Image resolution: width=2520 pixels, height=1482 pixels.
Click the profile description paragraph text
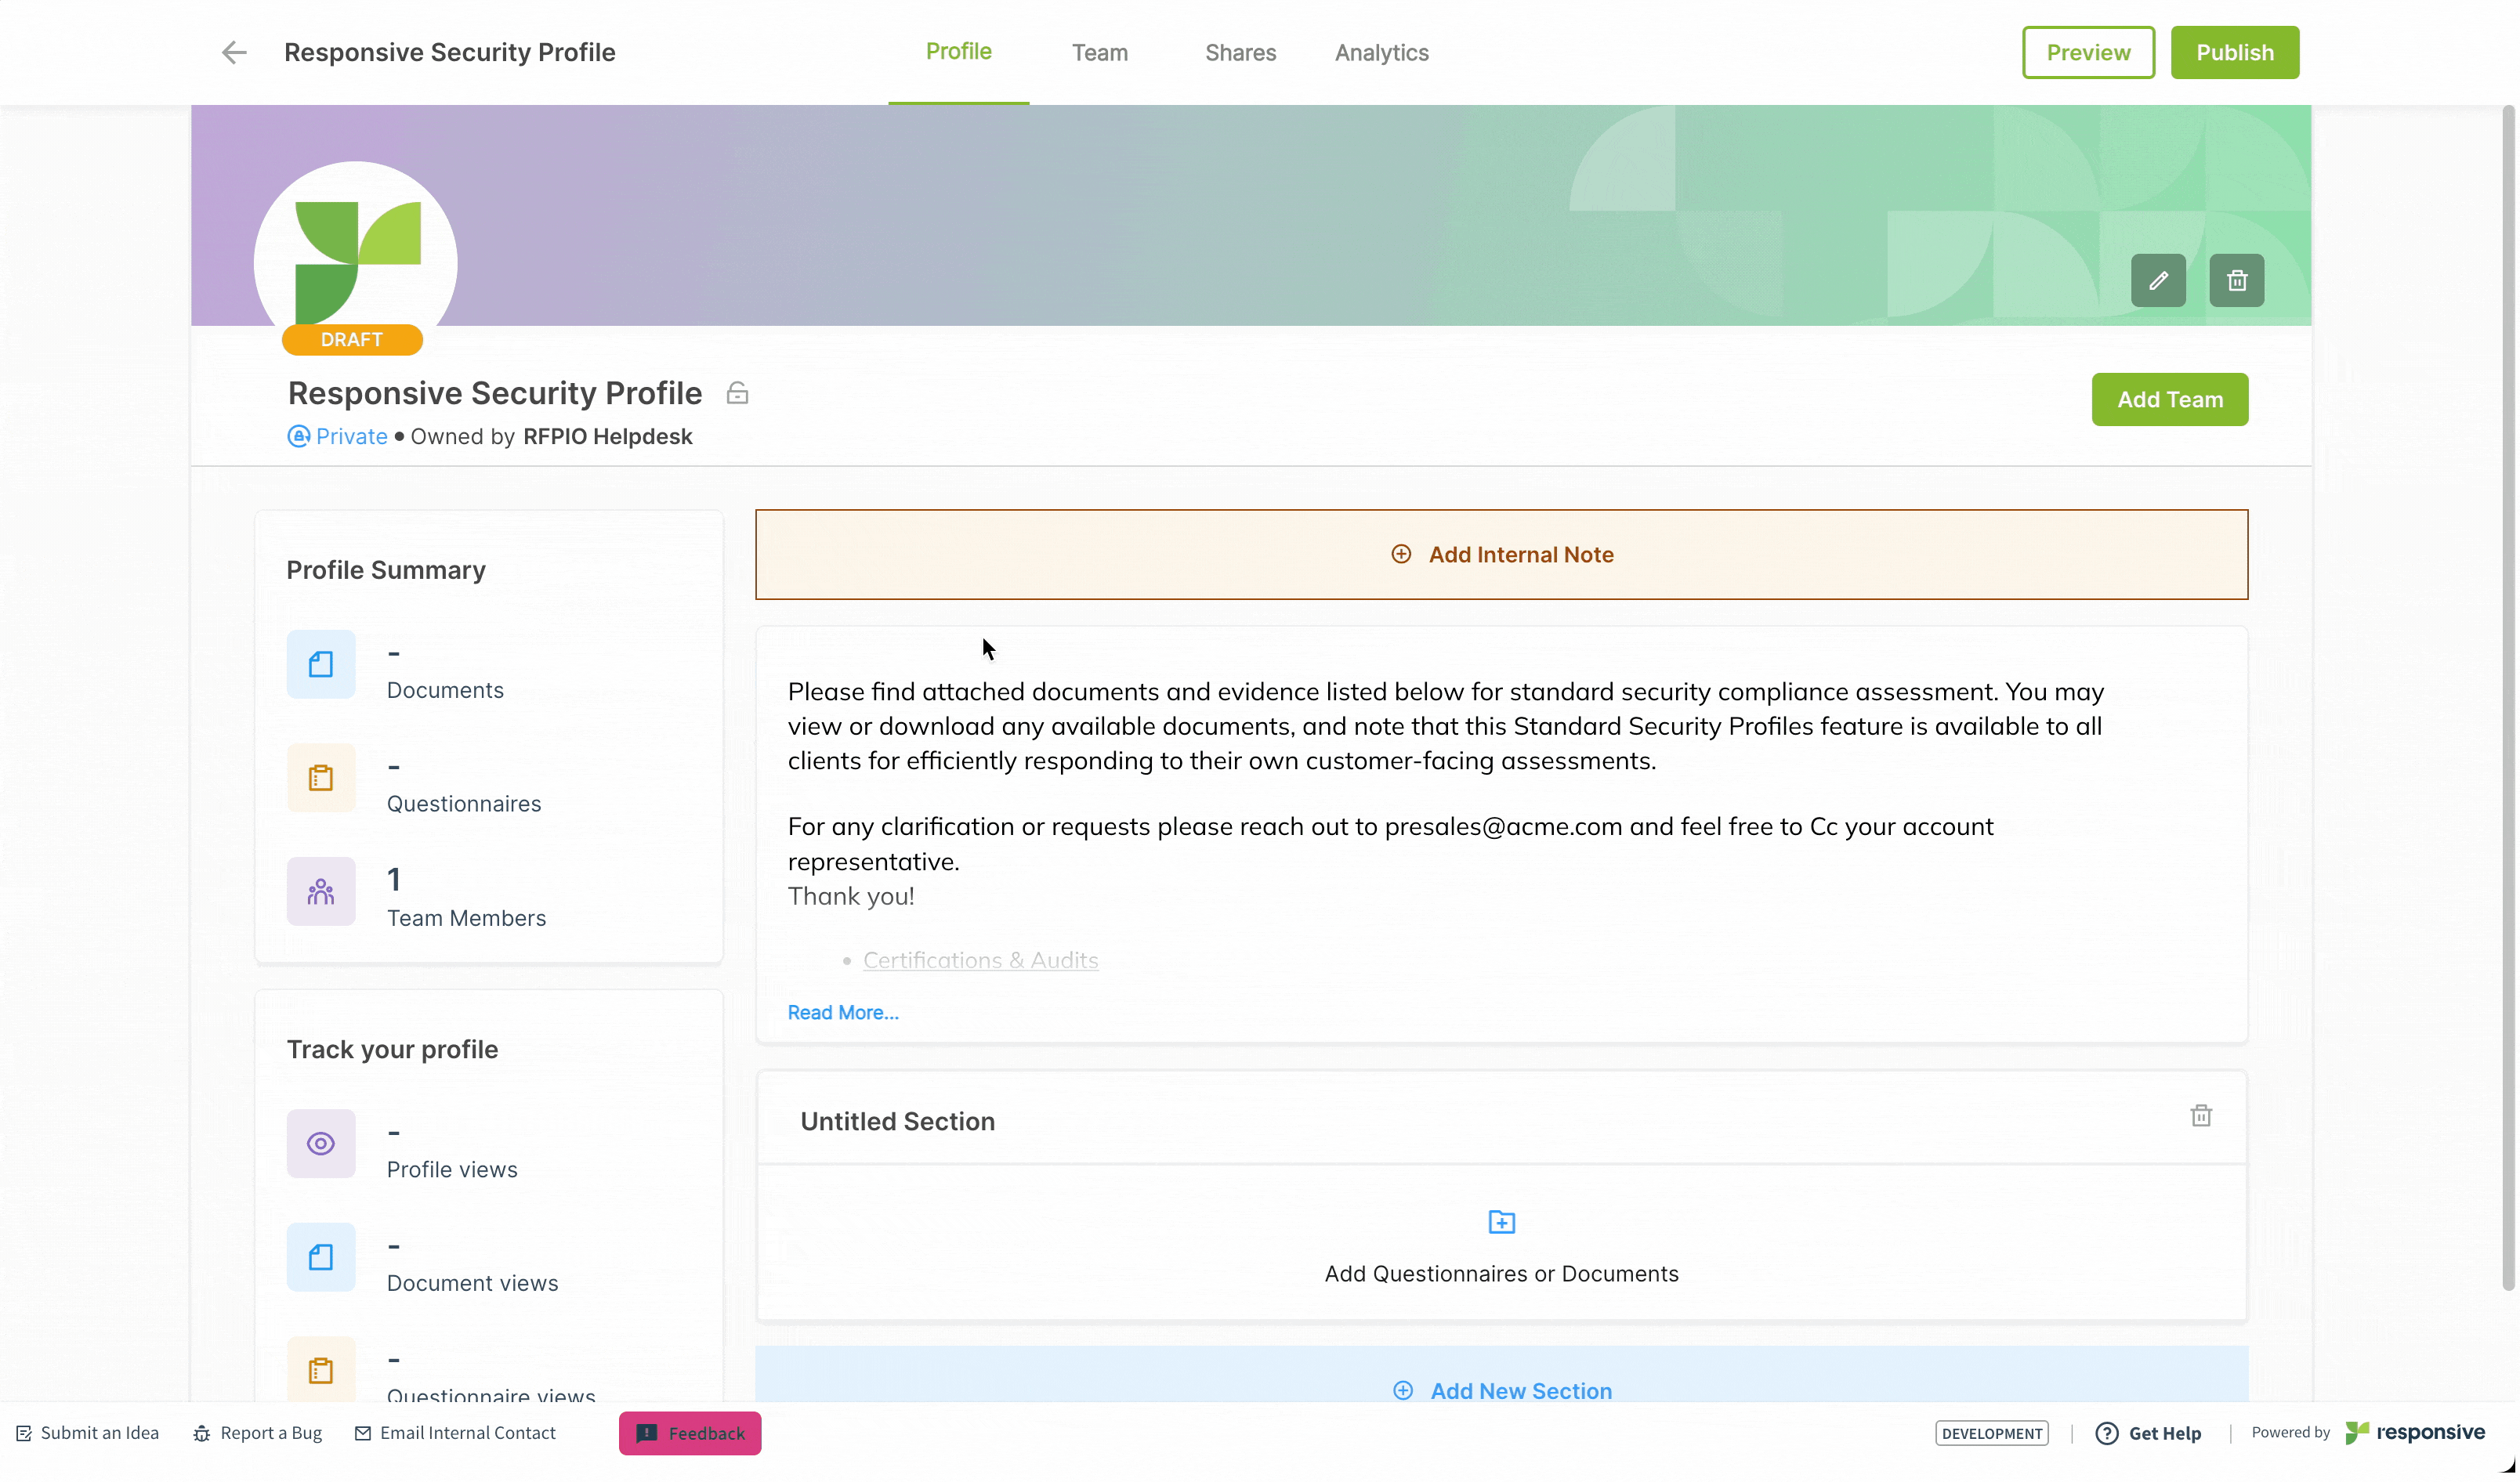[x=1445, y=727]
